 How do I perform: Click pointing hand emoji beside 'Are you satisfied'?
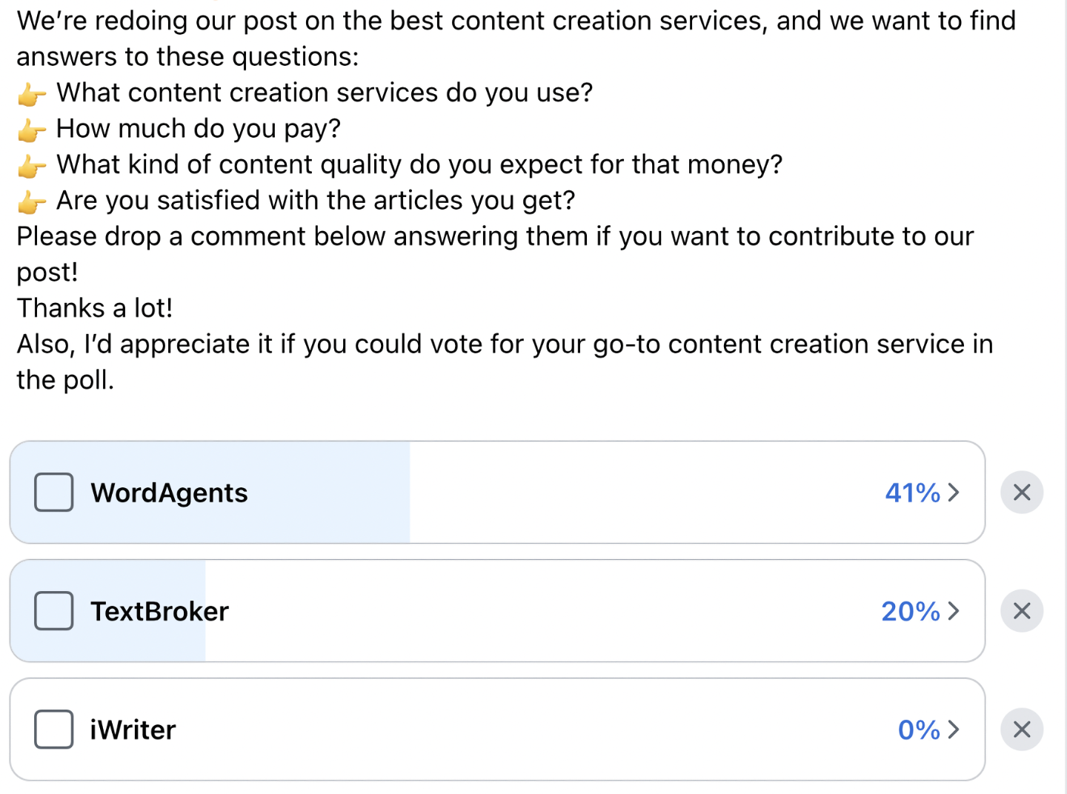click(x=31, y=201)
